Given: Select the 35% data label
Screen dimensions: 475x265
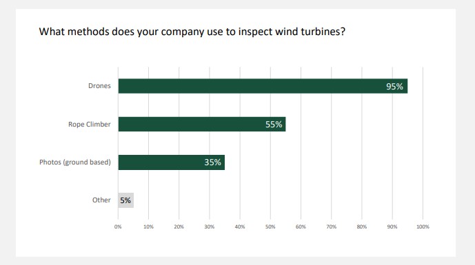Looking at the screenshot, I should [212, 162].
